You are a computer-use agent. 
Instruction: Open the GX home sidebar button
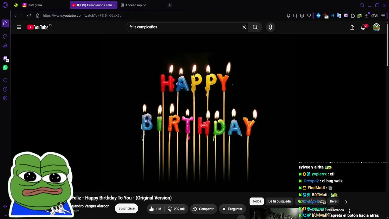pos(5,23)
